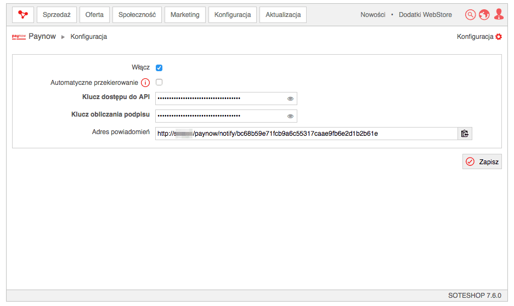Click the SOTESHOP logo home icon
Viewport: 514px width, 306px height.
22,15
